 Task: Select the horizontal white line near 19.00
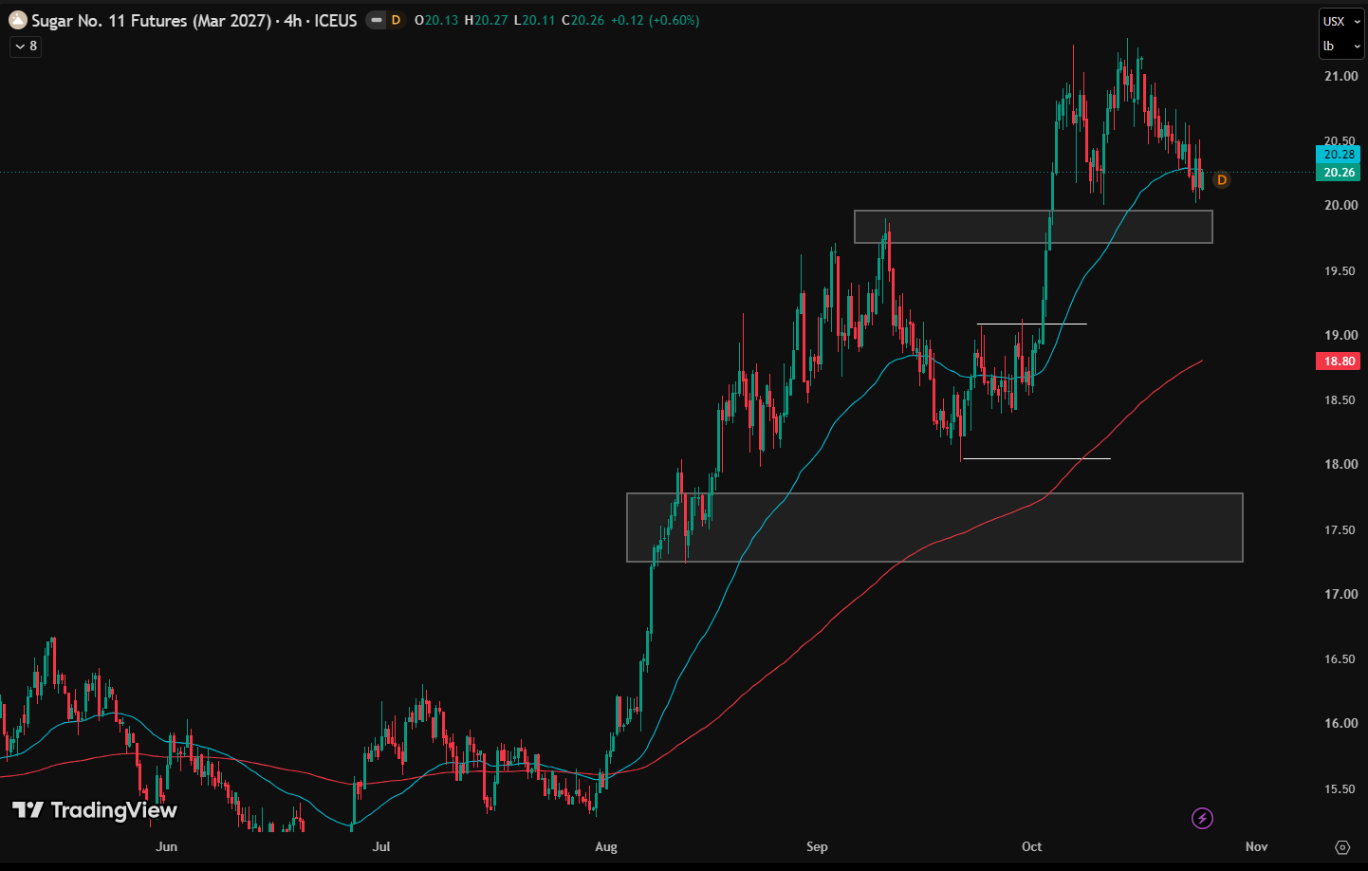point(1031,324)
